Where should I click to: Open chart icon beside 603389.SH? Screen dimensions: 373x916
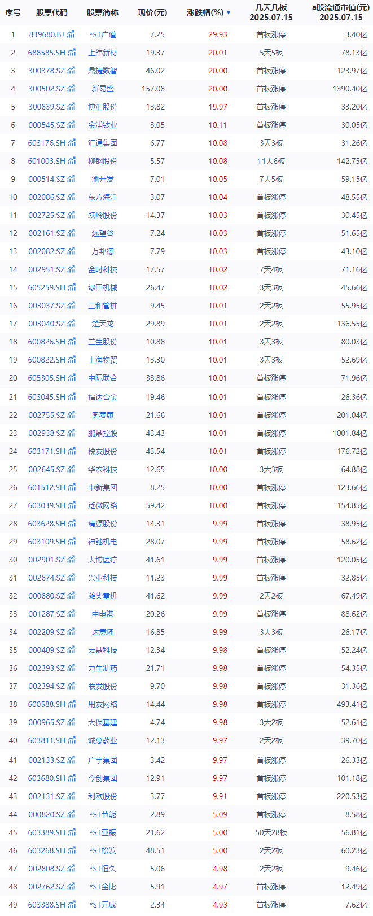pos(72,832)
